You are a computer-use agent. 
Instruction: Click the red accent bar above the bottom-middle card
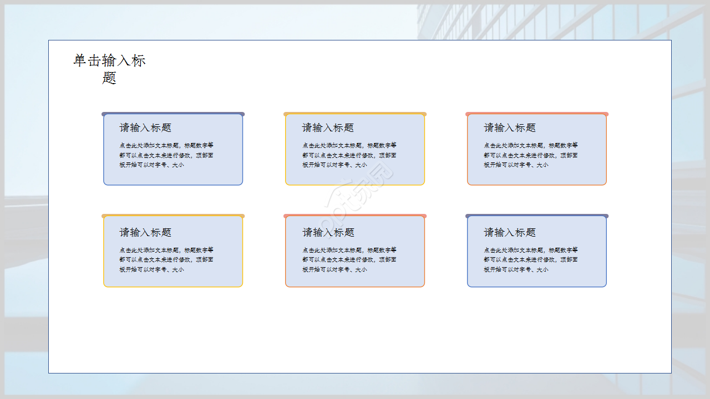point(355,216)
